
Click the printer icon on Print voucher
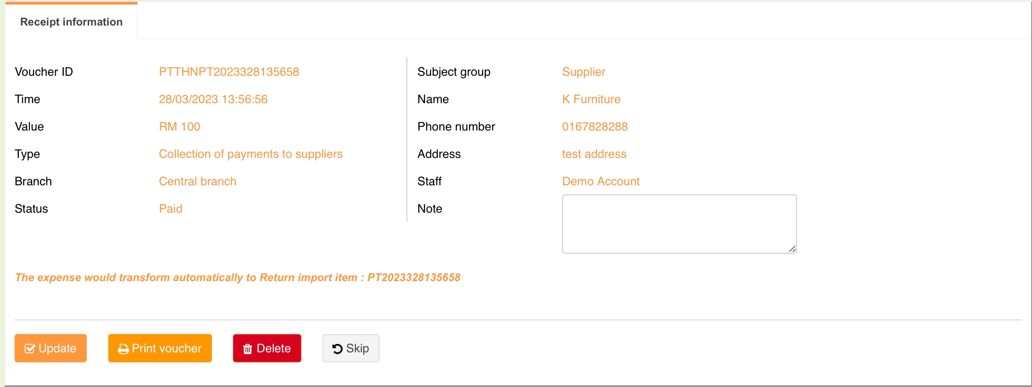click(x=123, y=349)
